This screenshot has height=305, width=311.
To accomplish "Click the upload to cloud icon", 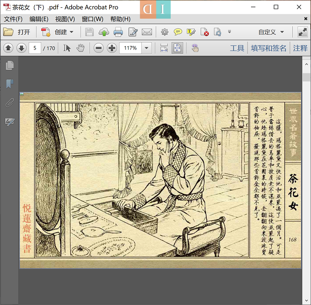I will (x=104, y=32).
